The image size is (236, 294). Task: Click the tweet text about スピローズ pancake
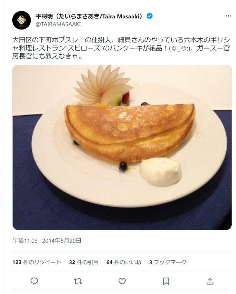pos(121,48)
